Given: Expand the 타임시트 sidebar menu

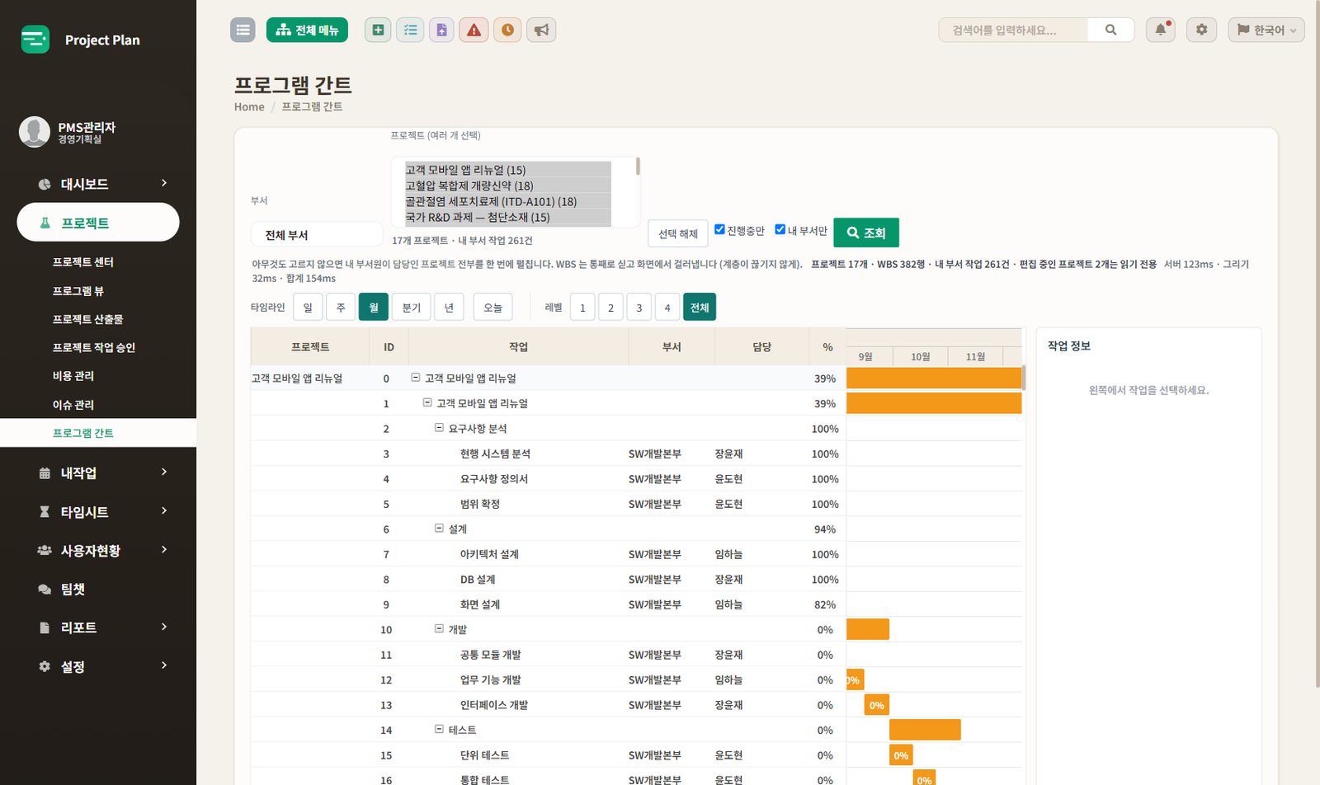Looking at the screenshot, I should pyautogui.click(x=98, y=511).
